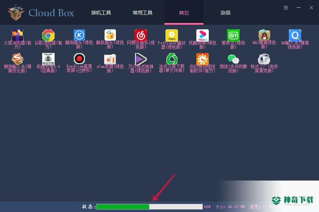Select the WeChat (微信) multi-open icon
The width and height of the screenshot is (319, 212).
pyautogui.click(x=233, y=59)
